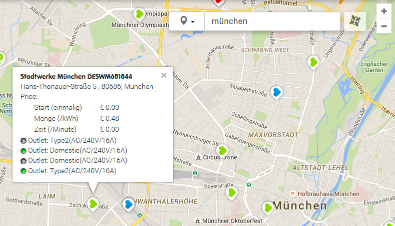Click the Hofbräuhaus München restaurant icon
395x226 pixels.
coord(293,194)
